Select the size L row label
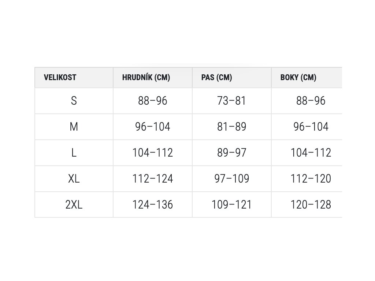Viewport: 375px width, 281px height. 74,153
